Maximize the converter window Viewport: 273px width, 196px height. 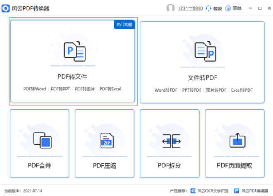pyautogui.click(x=260, y=8)
